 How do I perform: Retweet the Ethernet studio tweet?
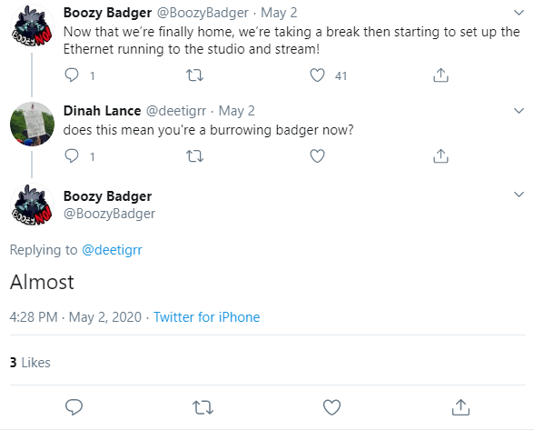point(194,75)
